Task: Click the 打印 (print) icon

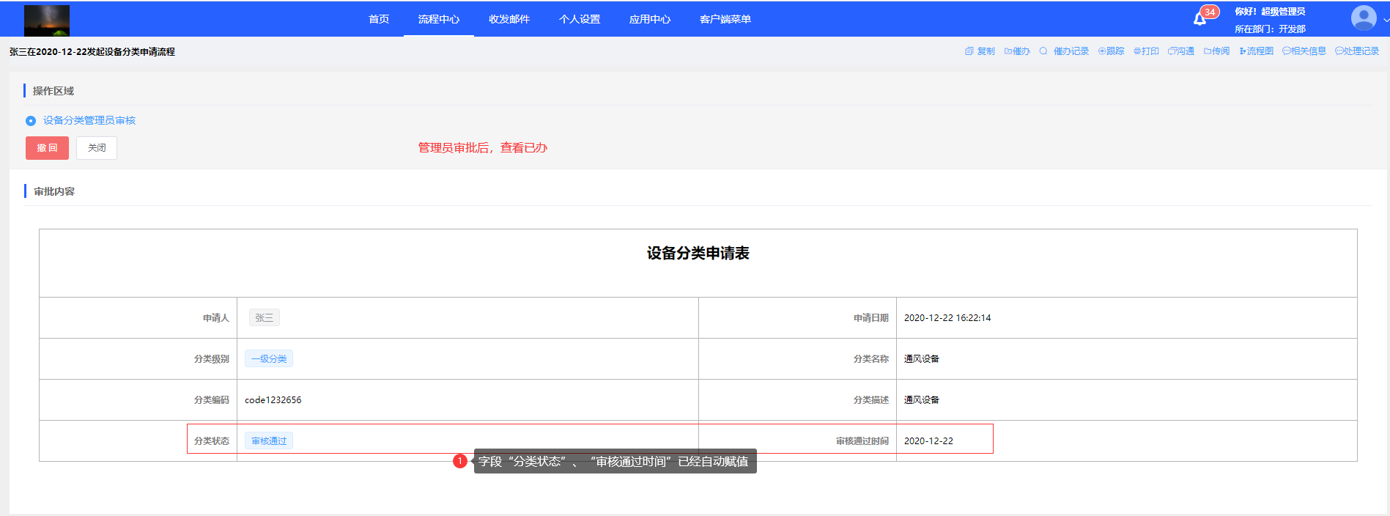Action: click(x=1137, y=51)
